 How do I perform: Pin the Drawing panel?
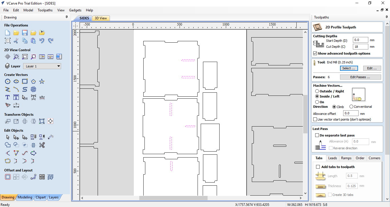(67, 17)
